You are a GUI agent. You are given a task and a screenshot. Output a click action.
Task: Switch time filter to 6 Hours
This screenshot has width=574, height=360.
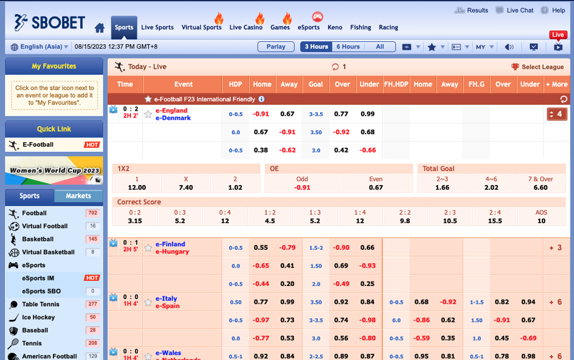pos(348,47)
